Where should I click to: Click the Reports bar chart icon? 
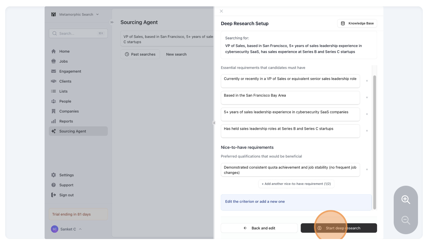pos(53,121)
